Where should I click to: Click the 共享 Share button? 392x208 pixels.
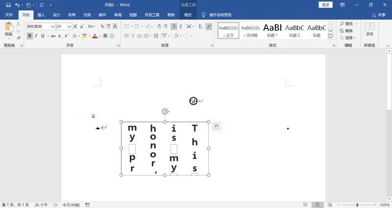coord(379,15)
